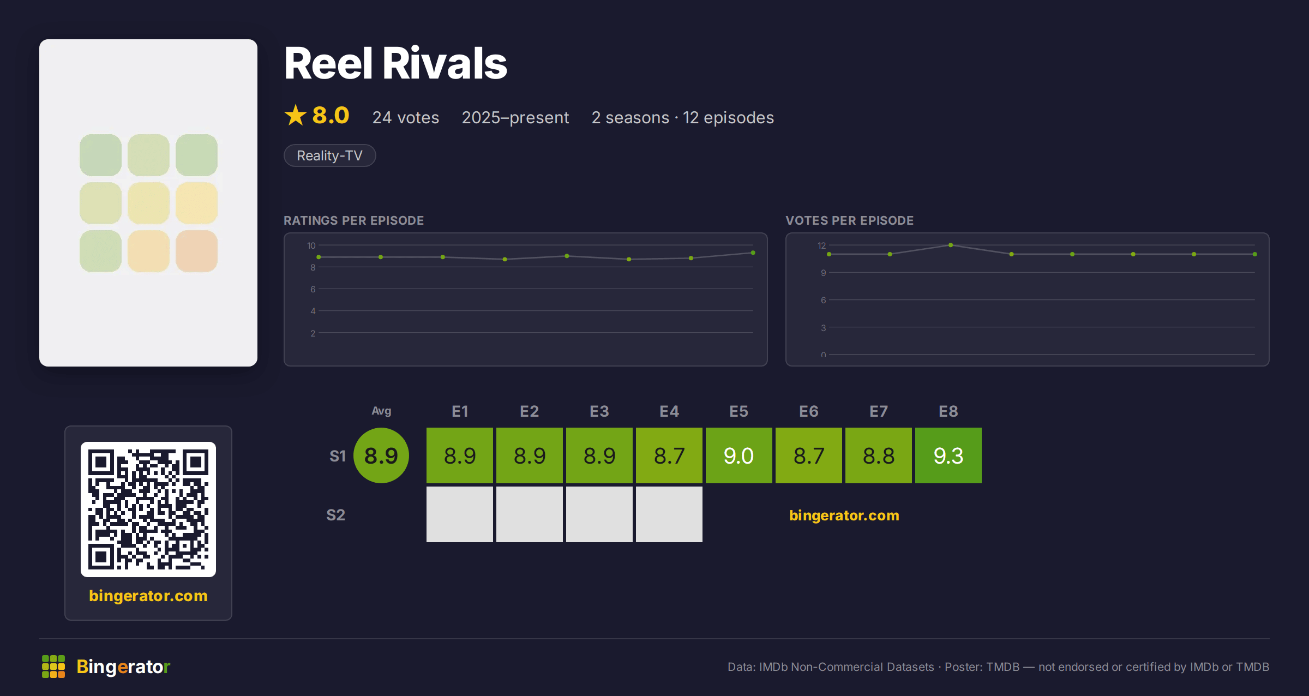Open the bingerator.com link under QR code
The image size is (1309, 696).
[148, 596]
